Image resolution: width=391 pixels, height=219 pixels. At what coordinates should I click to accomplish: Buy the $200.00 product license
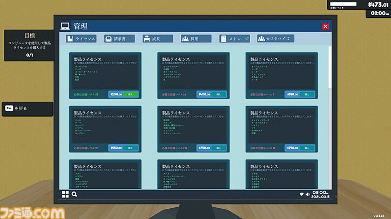click(130, 94)
